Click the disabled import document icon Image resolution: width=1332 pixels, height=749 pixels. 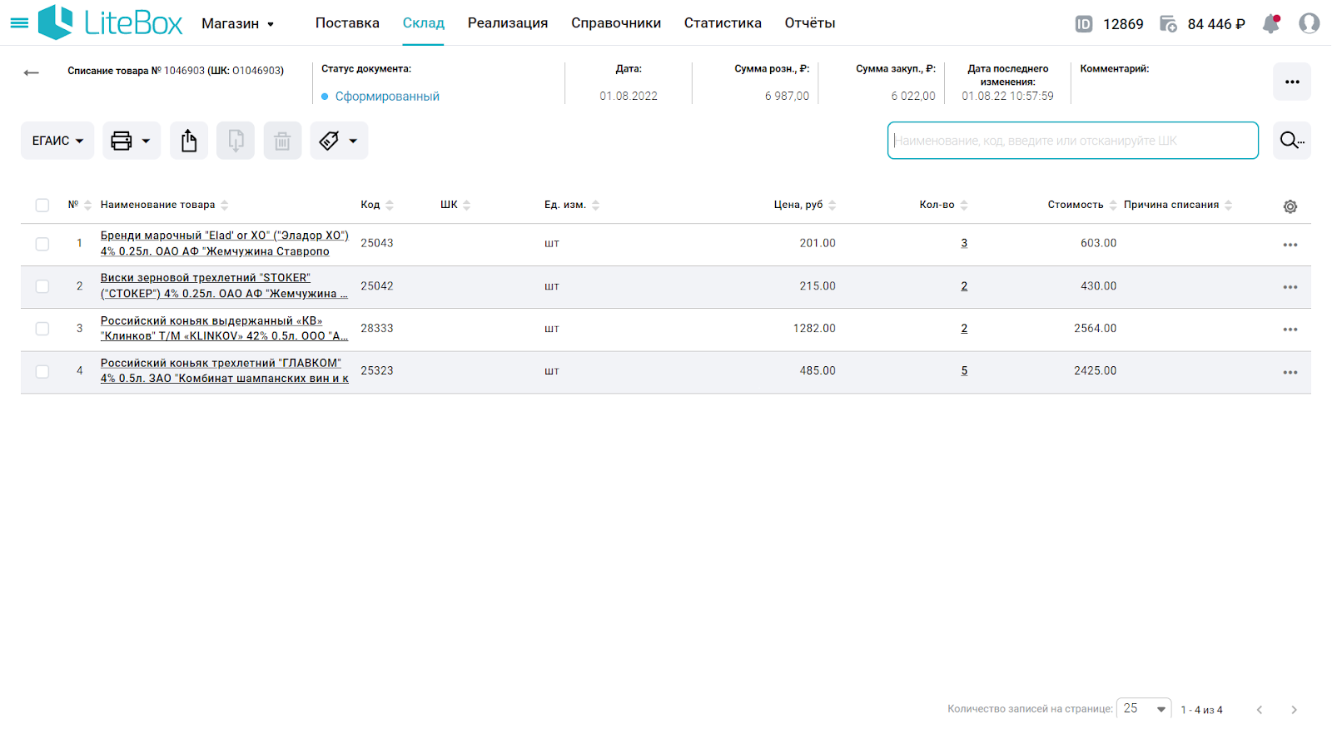point(236,141)
